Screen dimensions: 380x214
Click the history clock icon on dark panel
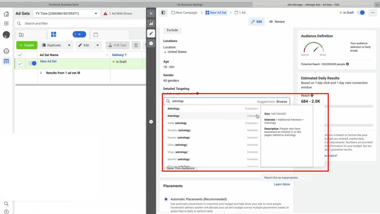coord(151,43)
